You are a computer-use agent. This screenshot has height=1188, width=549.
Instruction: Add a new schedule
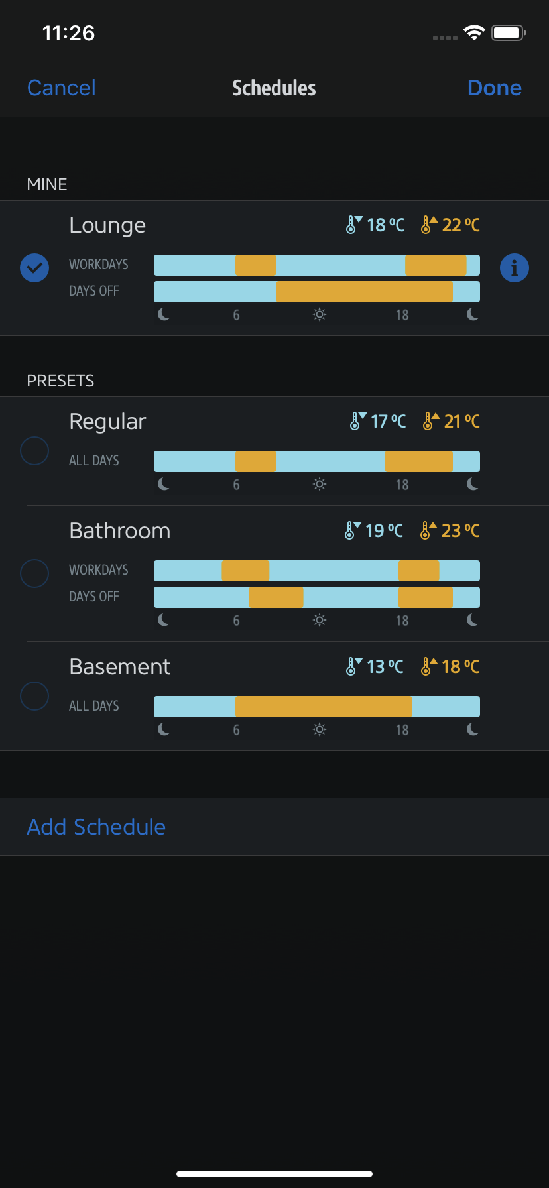[x=96, y=827]
